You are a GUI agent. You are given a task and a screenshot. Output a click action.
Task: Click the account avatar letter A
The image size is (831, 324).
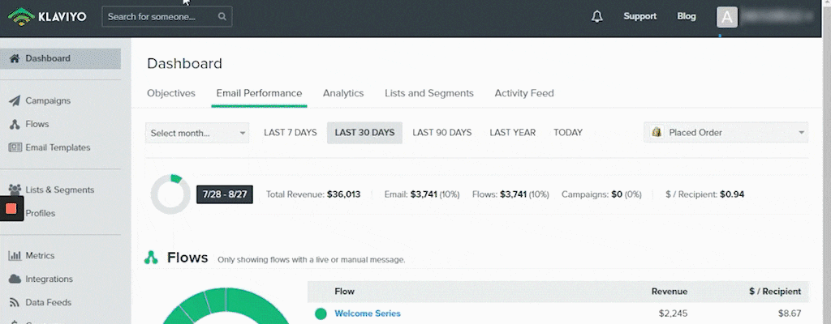(x=727, y=18)
